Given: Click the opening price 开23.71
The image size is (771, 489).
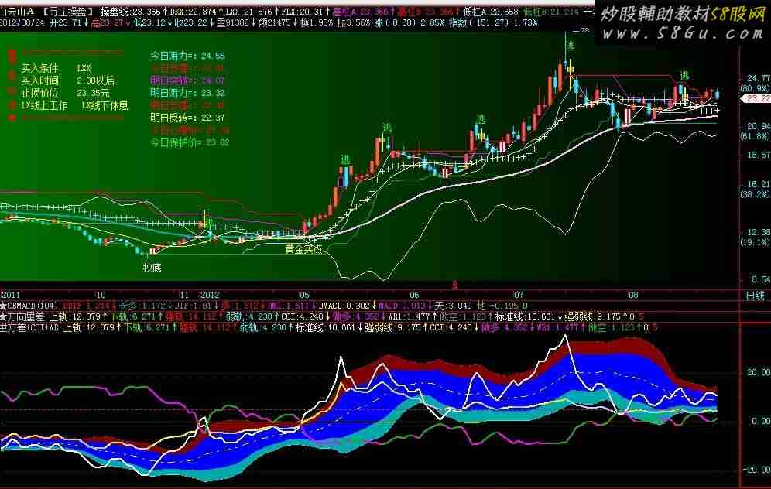Looking at the screenshot, I should pyautogui.click(x=65, y=22).
